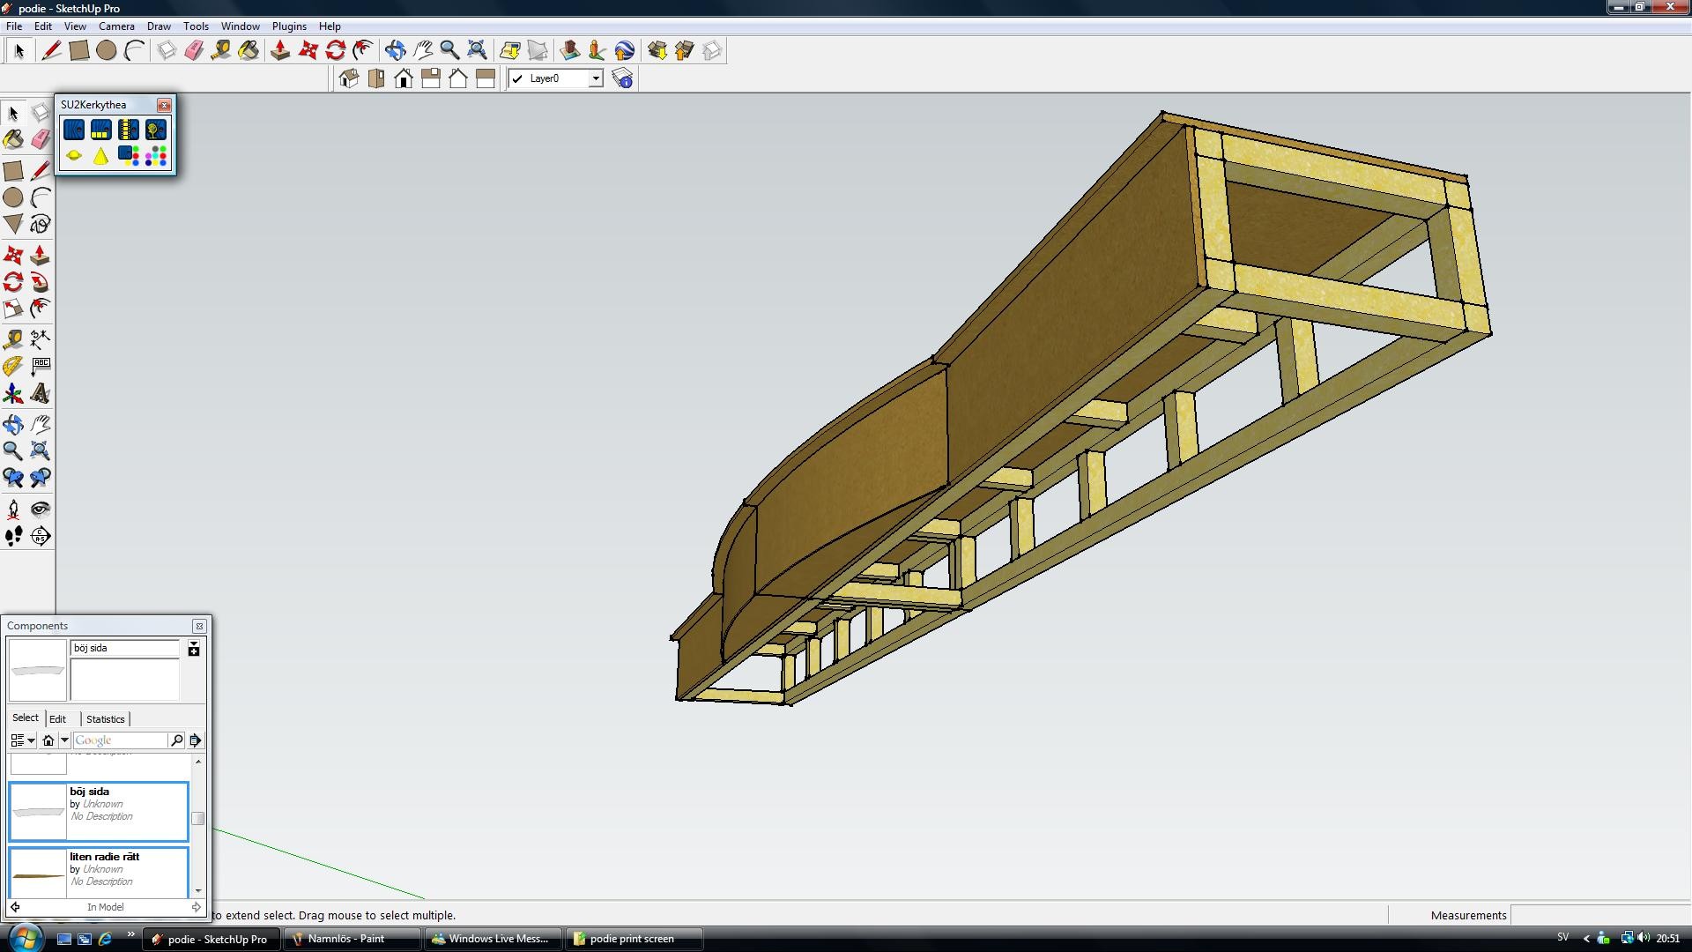Select the Protractor tool
Image resolution: width=1692 pixels, height=952 pixels.
click(x=13, y=366)
